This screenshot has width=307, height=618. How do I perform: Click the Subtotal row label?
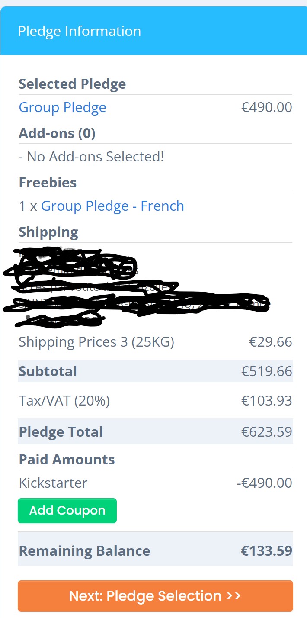(x=48, y=371)
